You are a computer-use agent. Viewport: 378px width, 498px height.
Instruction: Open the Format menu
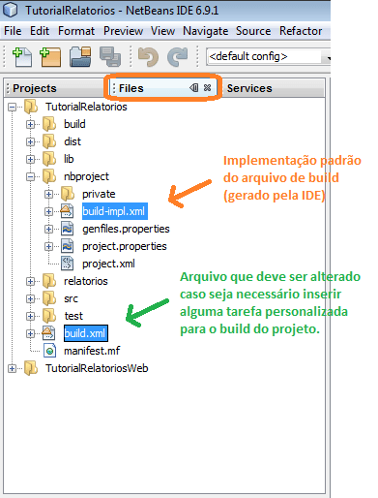[x=76, y=31]
